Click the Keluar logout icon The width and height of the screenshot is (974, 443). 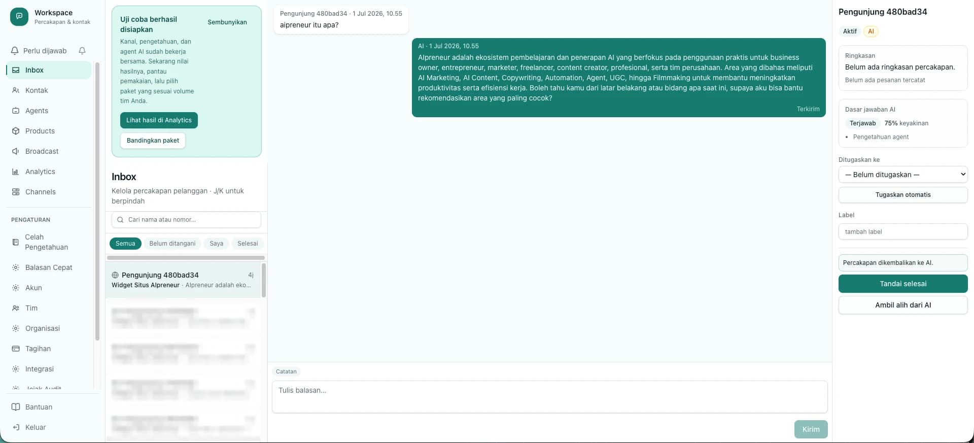pyautogui.click(x=16, y=427)
